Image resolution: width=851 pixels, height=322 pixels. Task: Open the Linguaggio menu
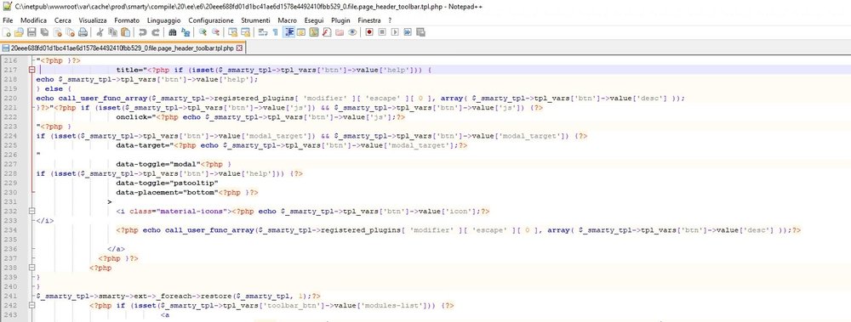[x=164, y=20]
